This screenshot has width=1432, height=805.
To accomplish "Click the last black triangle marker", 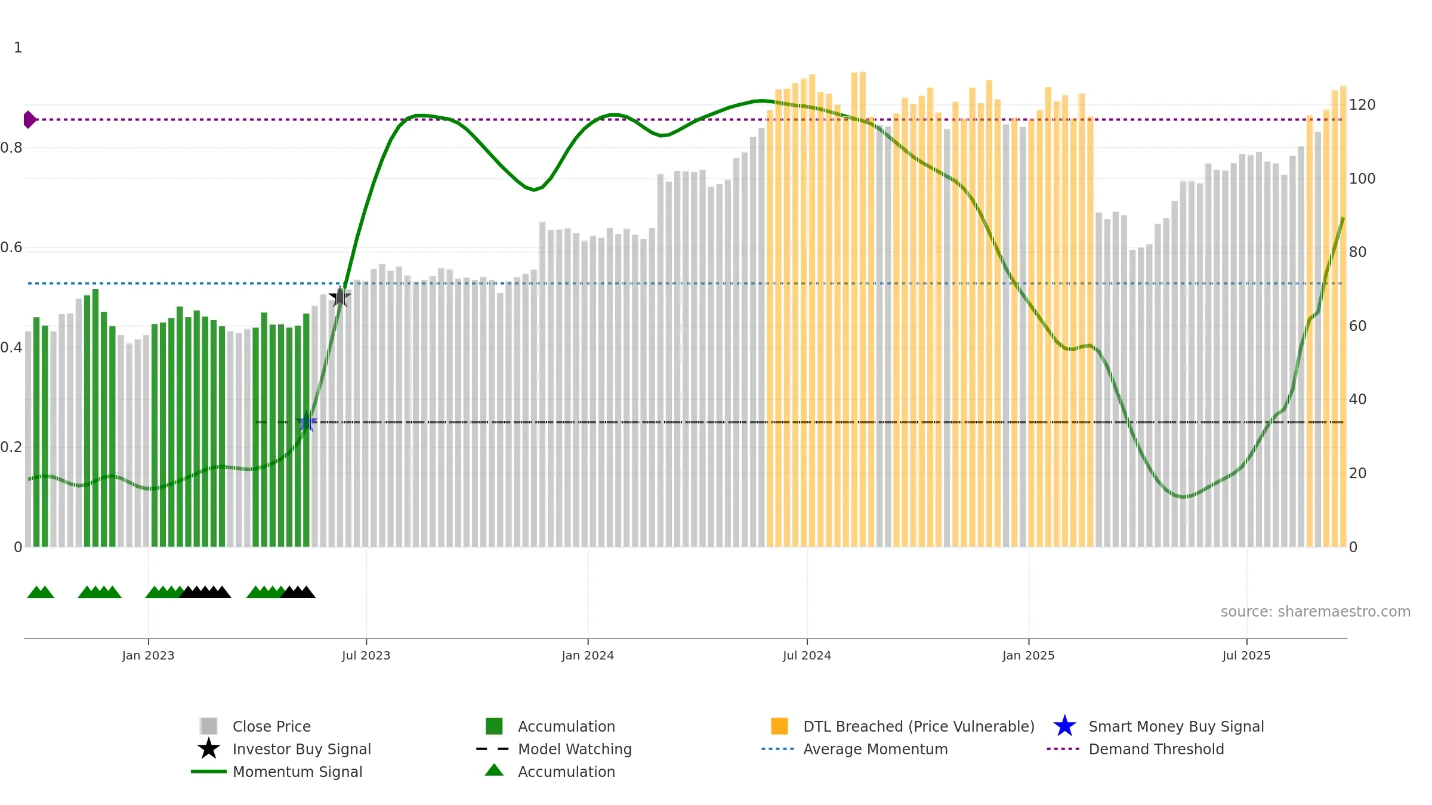I will [307, 592].
